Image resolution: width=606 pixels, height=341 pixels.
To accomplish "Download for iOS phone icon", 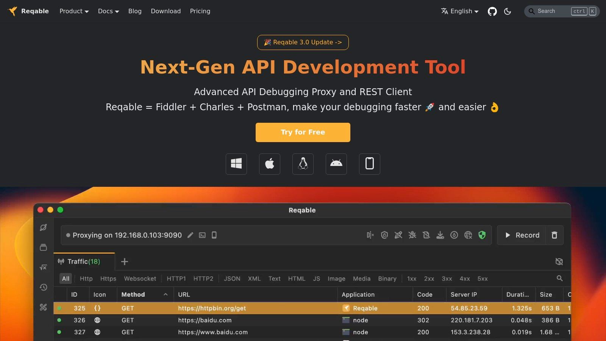I will pyautogui.click(x=370, y=164).
